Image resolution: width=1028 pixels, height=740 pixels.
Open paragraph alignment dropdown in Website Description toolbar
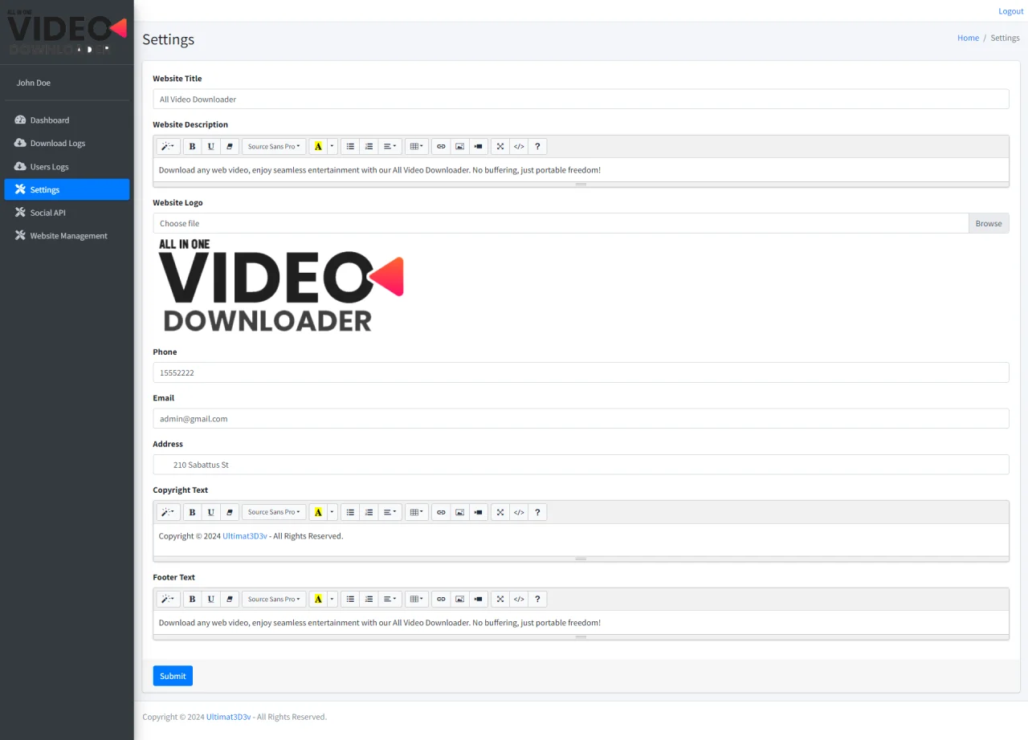pos(390,147)
